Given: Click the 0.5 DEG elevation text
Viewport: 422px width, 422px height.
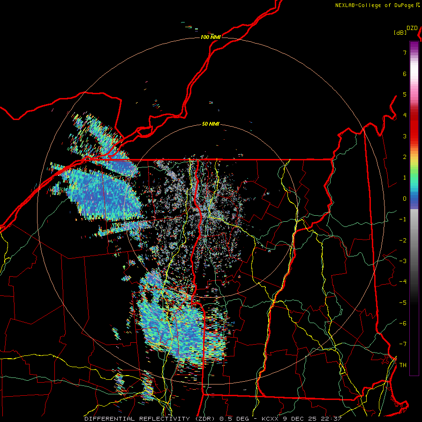Looking at the screenshot, I should pyautogui.click(x=234, y=419).
